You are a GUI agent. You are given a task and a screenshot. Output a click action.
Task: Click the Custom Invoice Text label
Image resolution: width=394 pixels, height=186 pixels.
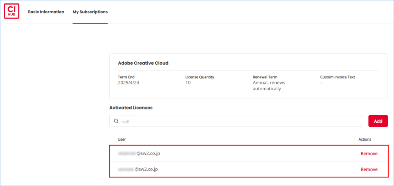point(337,77)
